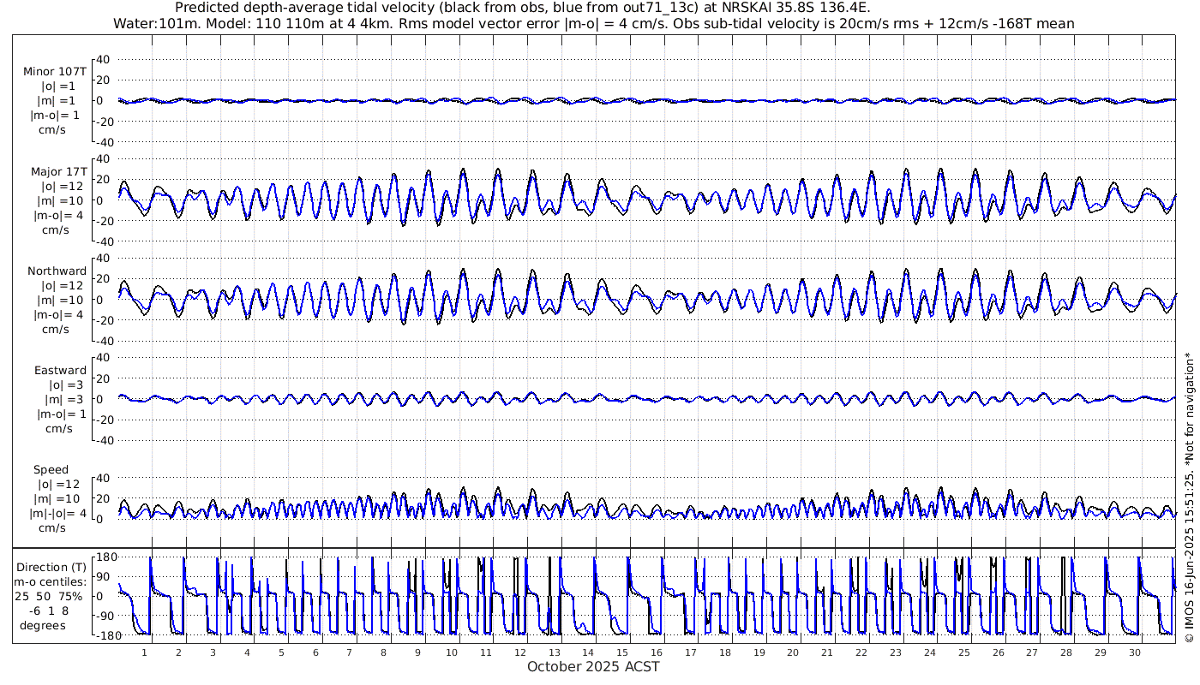Click the 'Minor 107T' panel label

point(55,72)
